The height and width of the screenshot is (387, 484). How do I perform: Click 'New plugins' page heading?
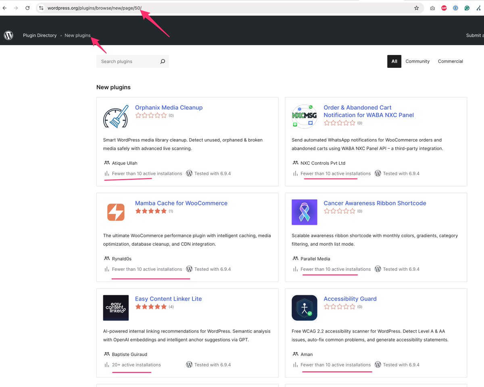point(113,87)
